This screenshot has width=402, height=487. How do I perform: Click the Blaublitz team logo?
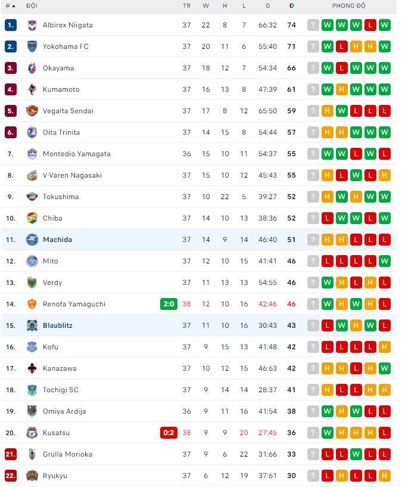(32, 325)
